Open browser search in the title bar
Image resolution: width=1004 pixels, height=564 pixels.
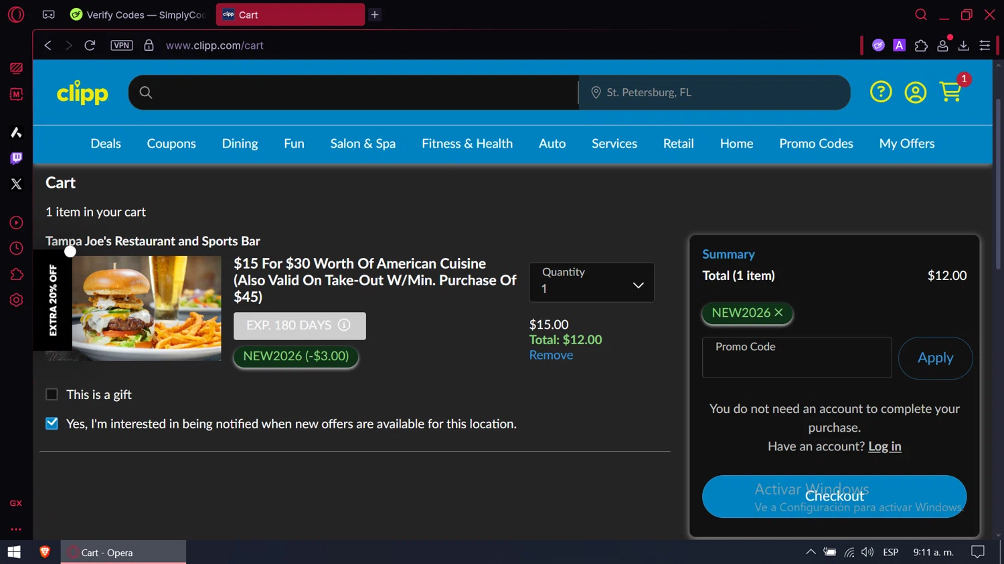921,15
